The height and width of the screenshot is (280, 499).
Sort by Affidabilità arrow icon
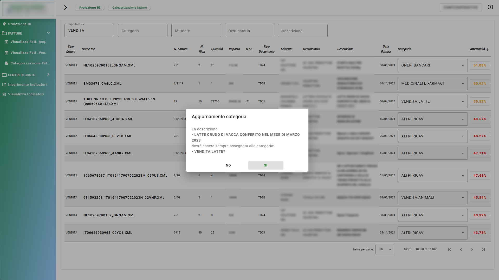pyautogui.click(x=487, y=49)
